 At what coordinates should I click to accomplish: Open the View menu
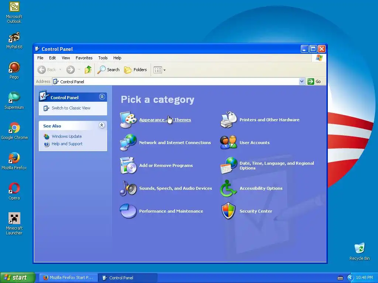(x=66, y=58)
